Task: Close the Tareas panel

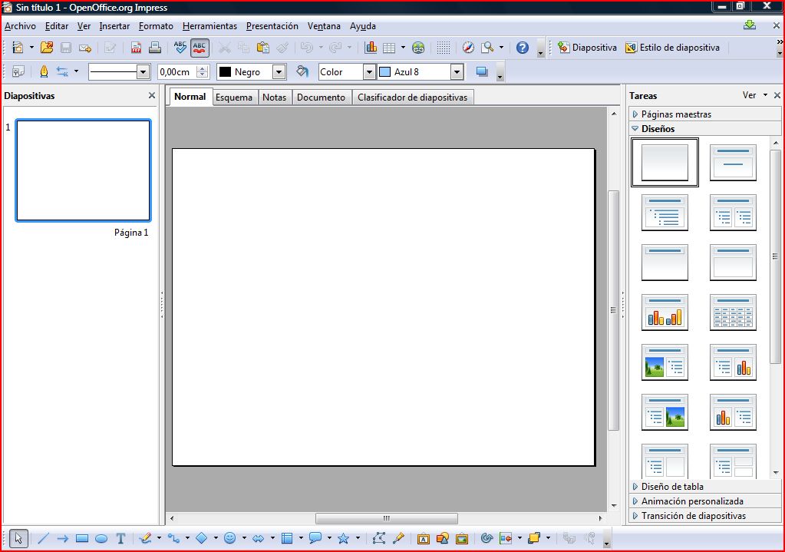Action: [777, 95]
